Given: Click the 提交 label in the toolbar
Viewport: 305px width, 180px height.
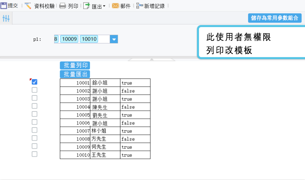Looking at the screenshot, I should [x=13, y=6].
